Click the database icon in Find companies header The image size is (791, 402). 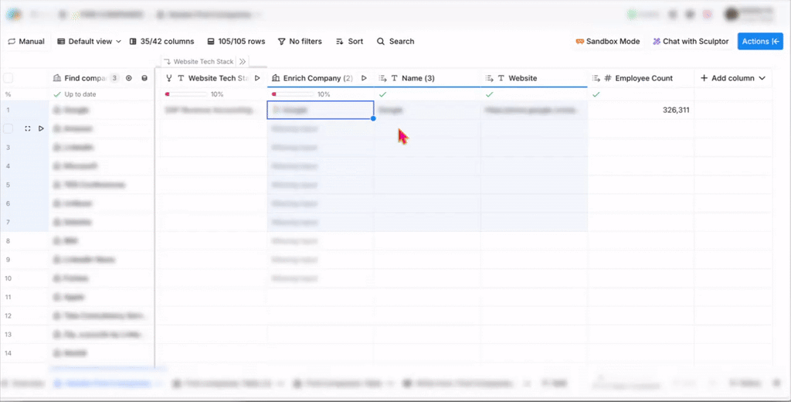click(144, 78)
